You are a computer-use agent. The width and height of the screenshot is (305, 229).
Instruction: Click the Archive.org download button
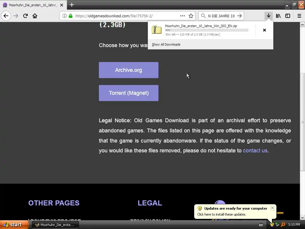[x=129, y=70]
